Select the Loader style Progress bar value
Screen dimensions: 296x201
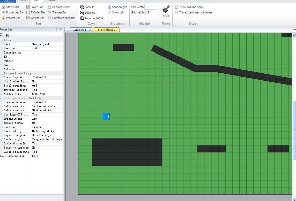(x=47, y=140)
